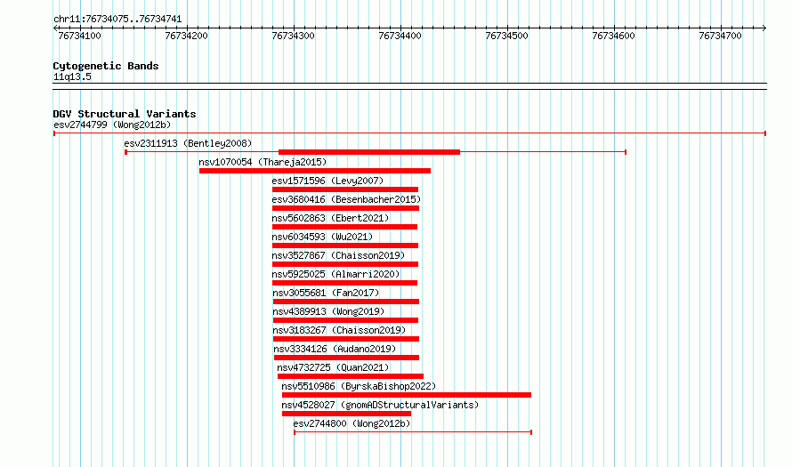This screenshot has width=792, height=467.
Task: Click the red bar under esv1571596 (Levy2007)
Action: [345, 189]
